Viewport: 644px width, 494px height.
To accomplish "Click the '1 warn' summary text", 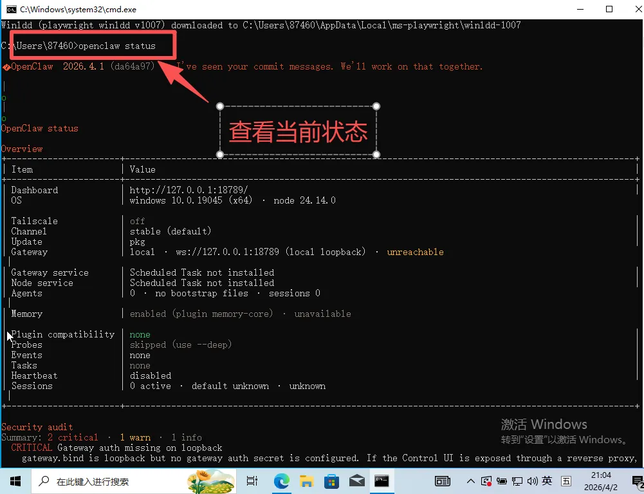I will click(135, 437).
